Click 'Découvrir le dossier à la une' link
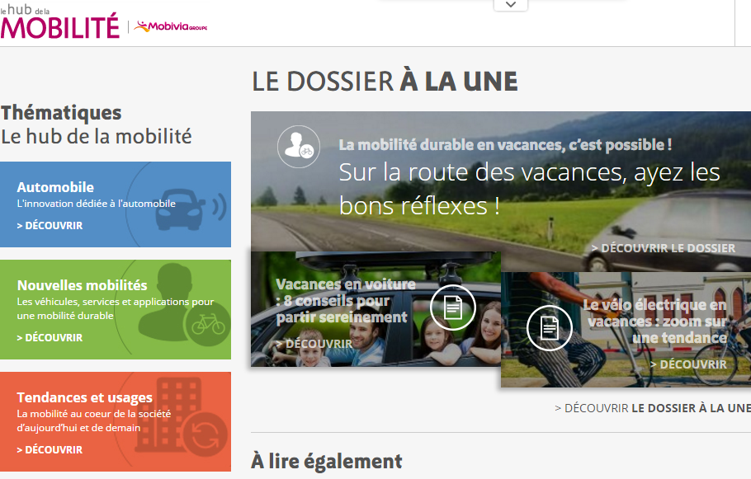Viewport: 751px width, 479px height. tap(653, 408)
